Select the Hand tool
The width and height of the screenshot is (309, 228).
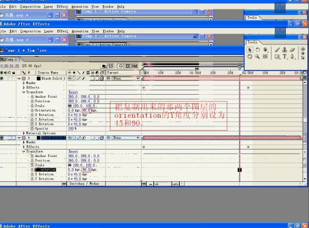250,57
